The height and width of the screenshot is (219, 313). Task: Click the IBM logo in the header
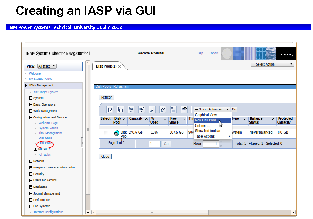click(x=286, y=53)
